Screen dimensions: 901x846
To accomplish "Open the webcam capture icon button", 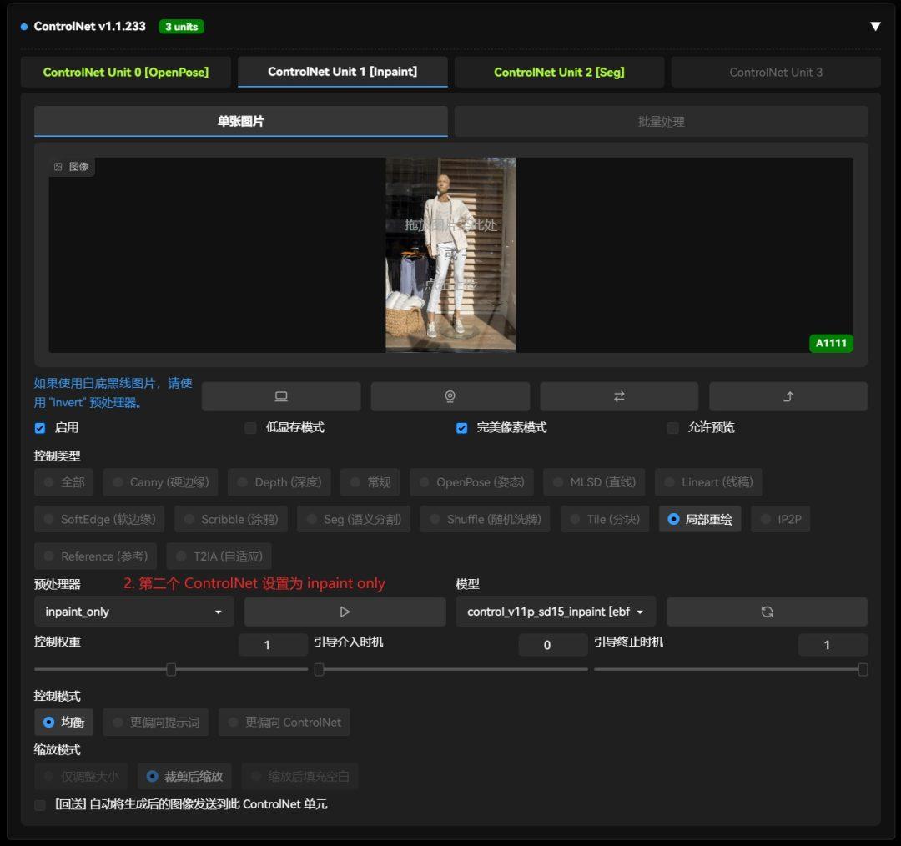I will tap(450, 396).
